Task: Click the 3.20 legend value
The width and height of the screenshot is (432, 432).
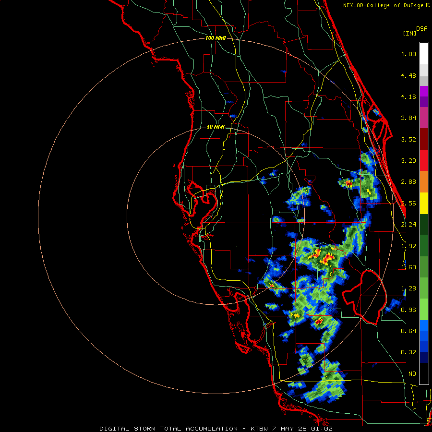Action: tap(408, 161)
